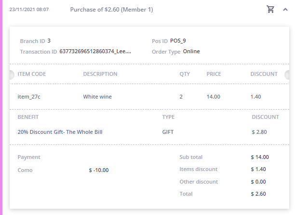Viewport: 295px width, 215px height.
Task: Click the benefit discount $ 2.80
Action: click(259, 132)
